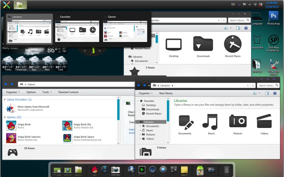
Task: Toggle the preview pane in the Favorites window
Action: coord(238,28)
